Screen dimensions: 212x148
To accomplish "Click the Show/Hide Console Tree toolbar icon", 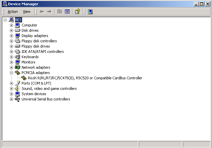I will pyautogui.click(x=67, y=12).
